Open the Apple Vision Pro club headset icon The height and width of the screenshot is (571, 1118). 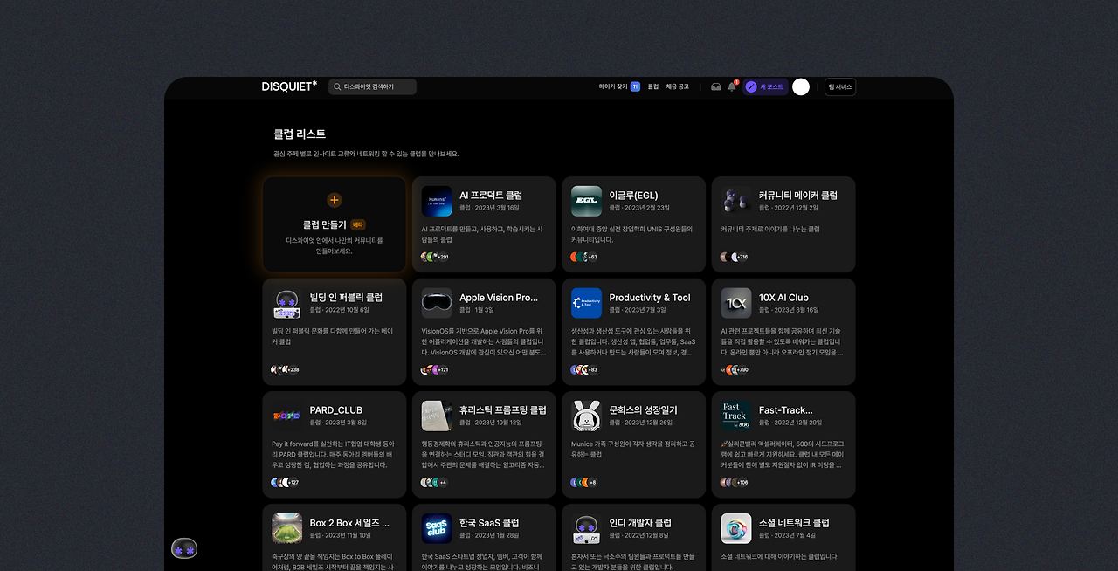click(x=437, y=303)
